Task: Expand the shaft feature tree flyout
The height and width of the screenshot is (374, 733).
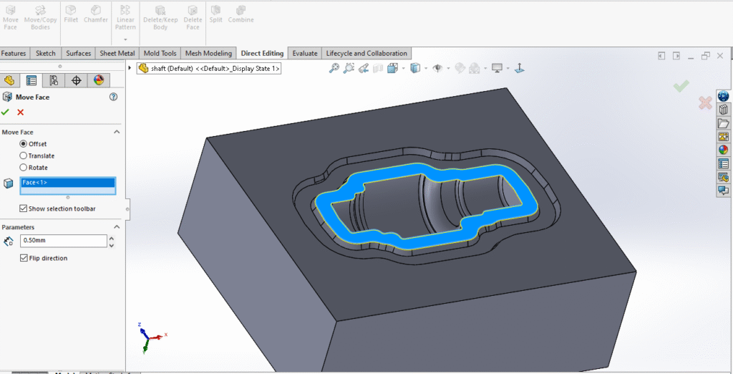Action: tap(131, 69)
